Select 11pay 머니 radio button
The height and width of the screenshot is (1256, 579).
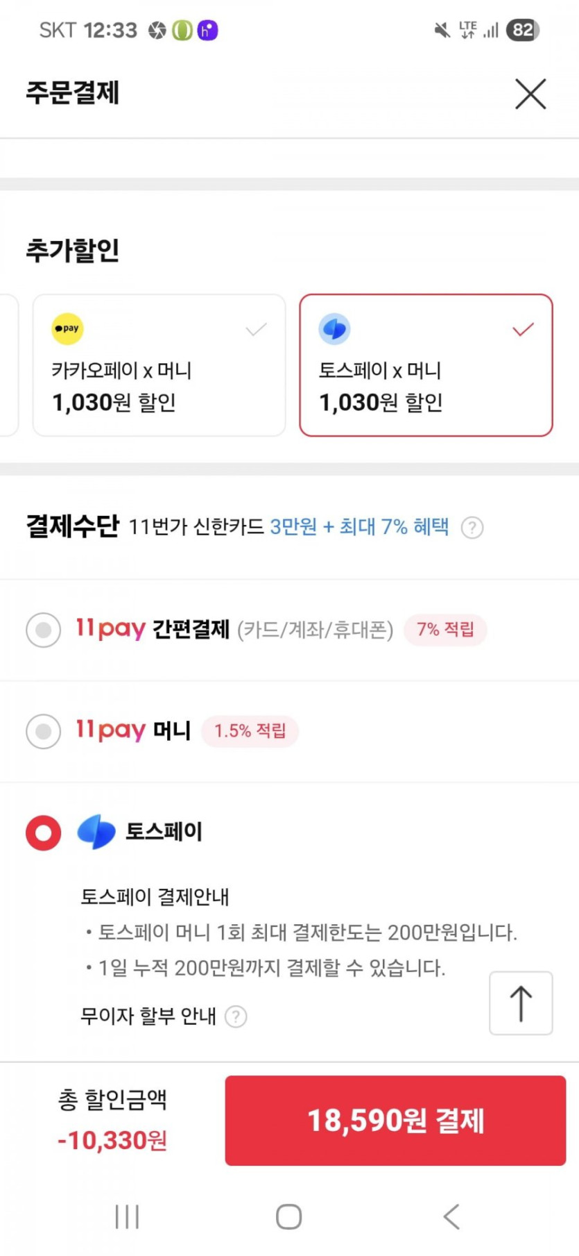pyautogui.click(x=44, y=731)
